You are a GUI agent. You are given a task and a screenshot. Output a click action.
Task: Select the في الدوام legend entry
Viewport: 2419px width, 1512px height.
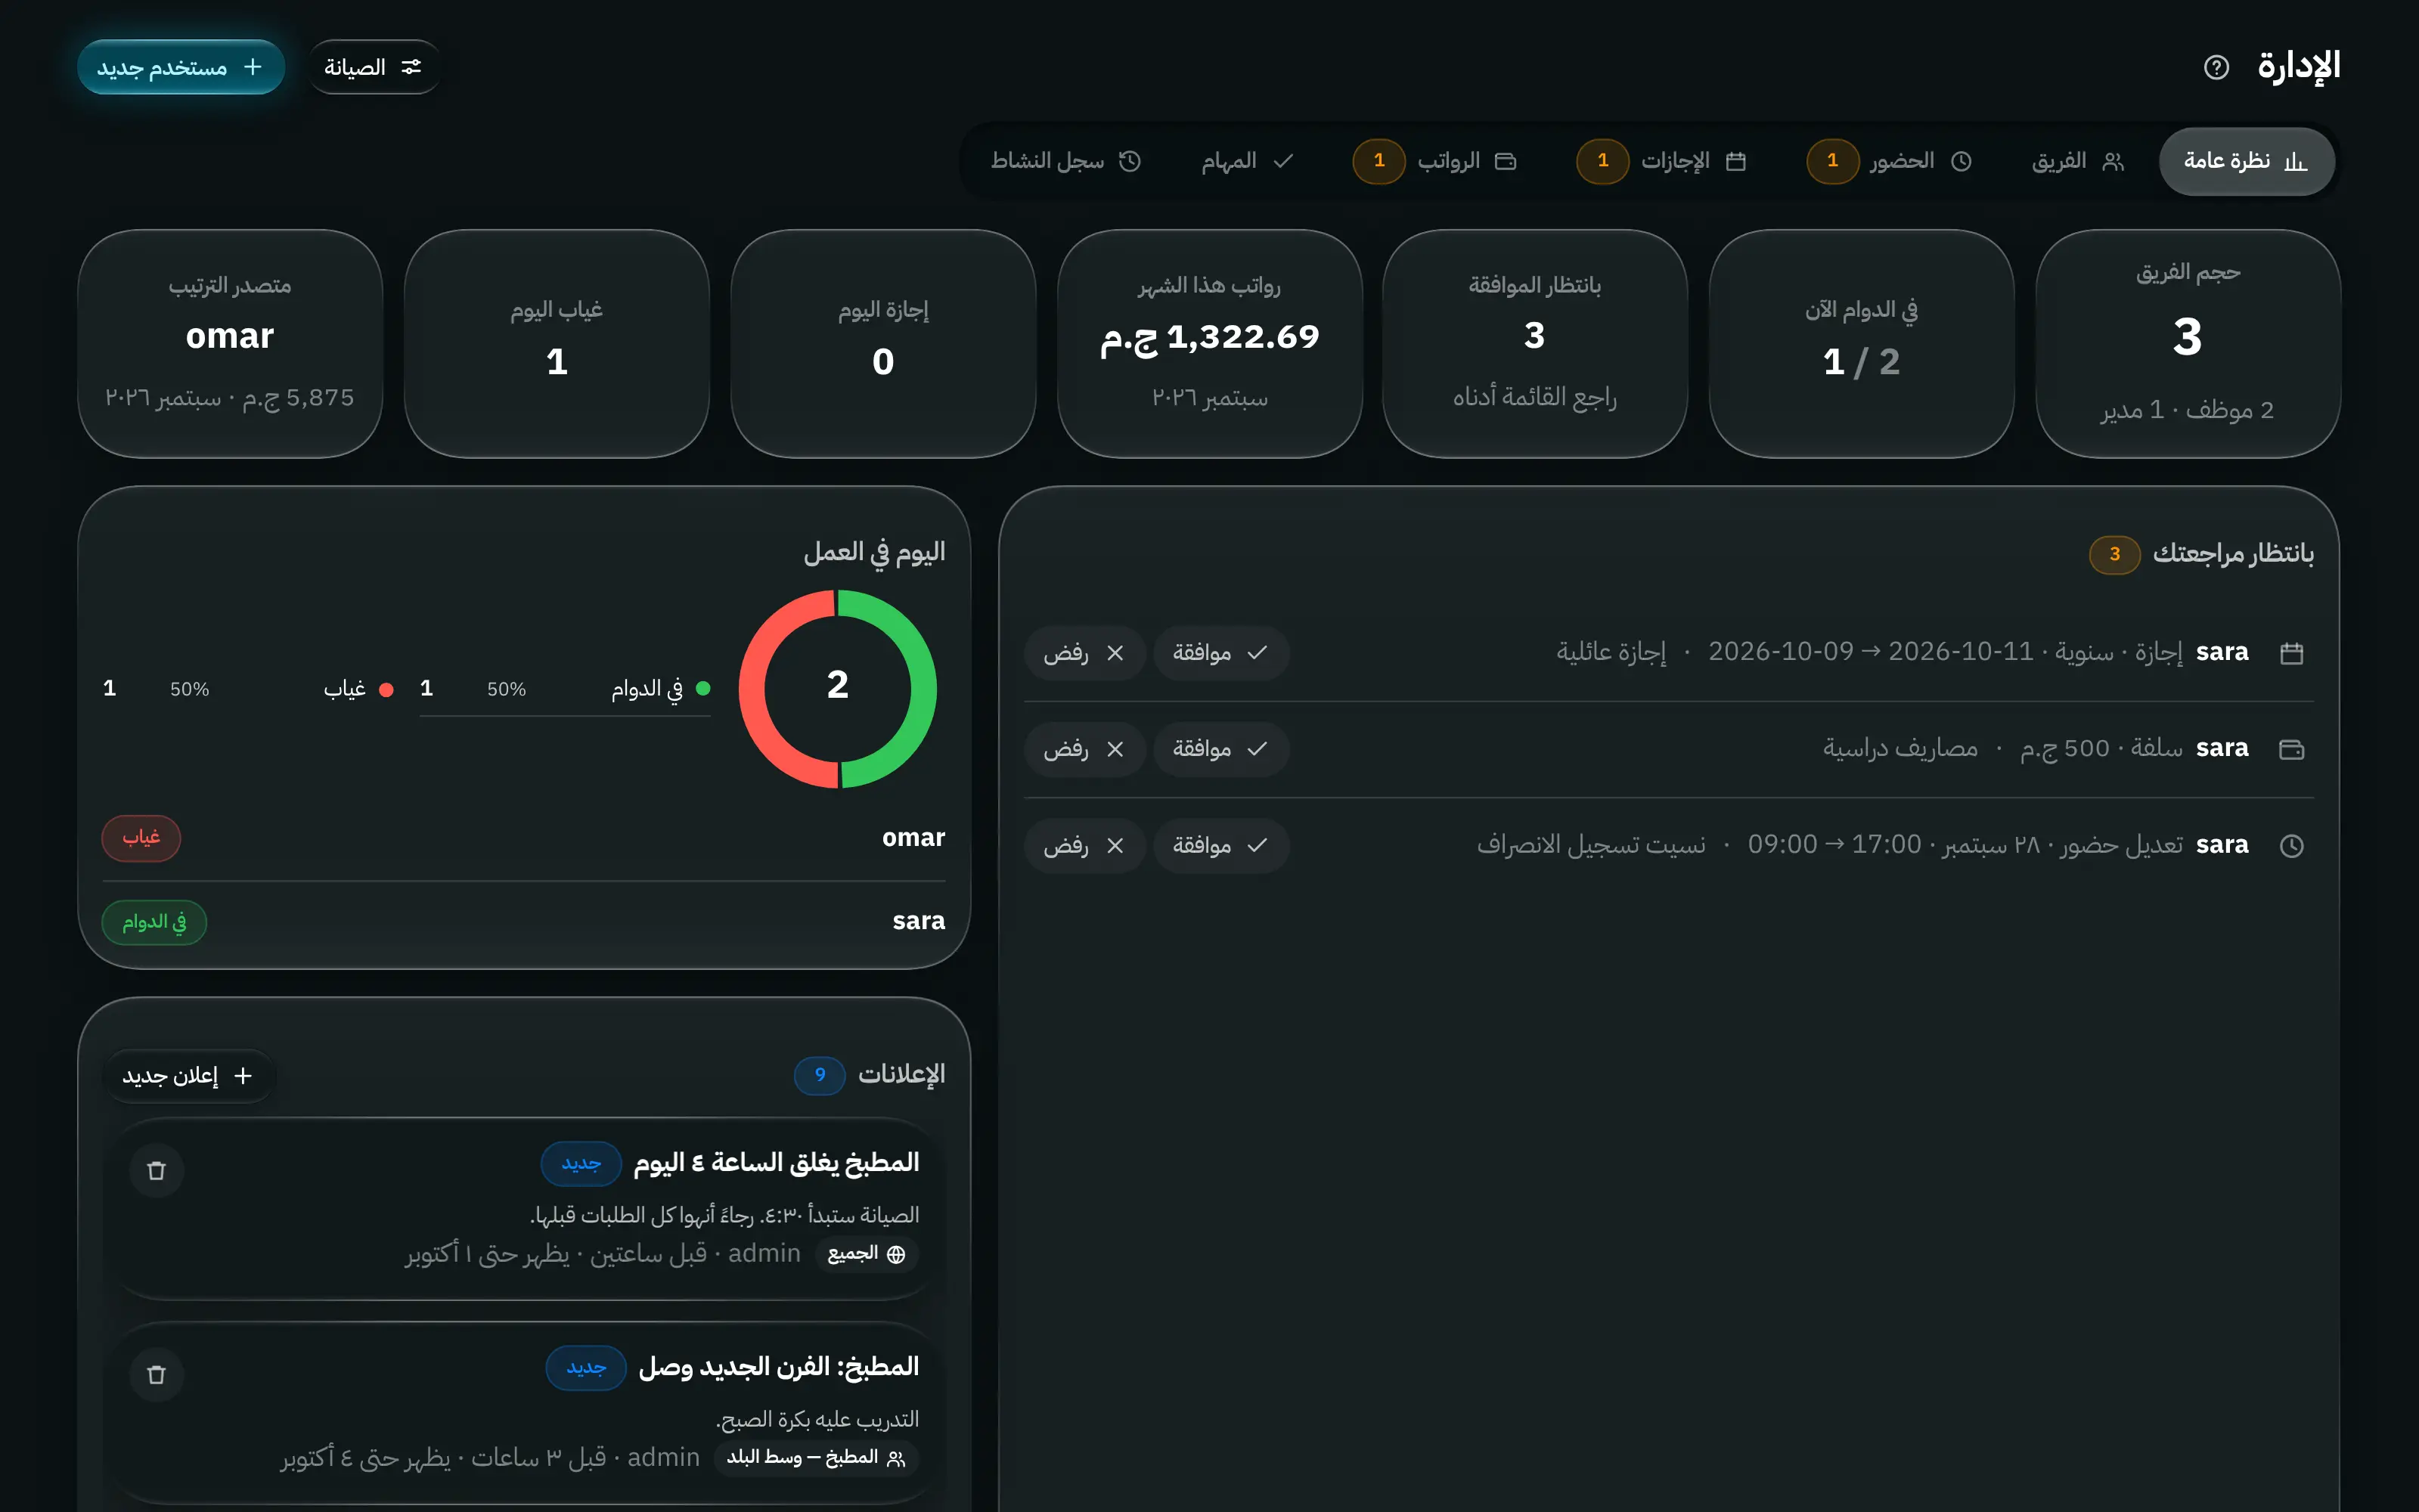coord(565,689)
